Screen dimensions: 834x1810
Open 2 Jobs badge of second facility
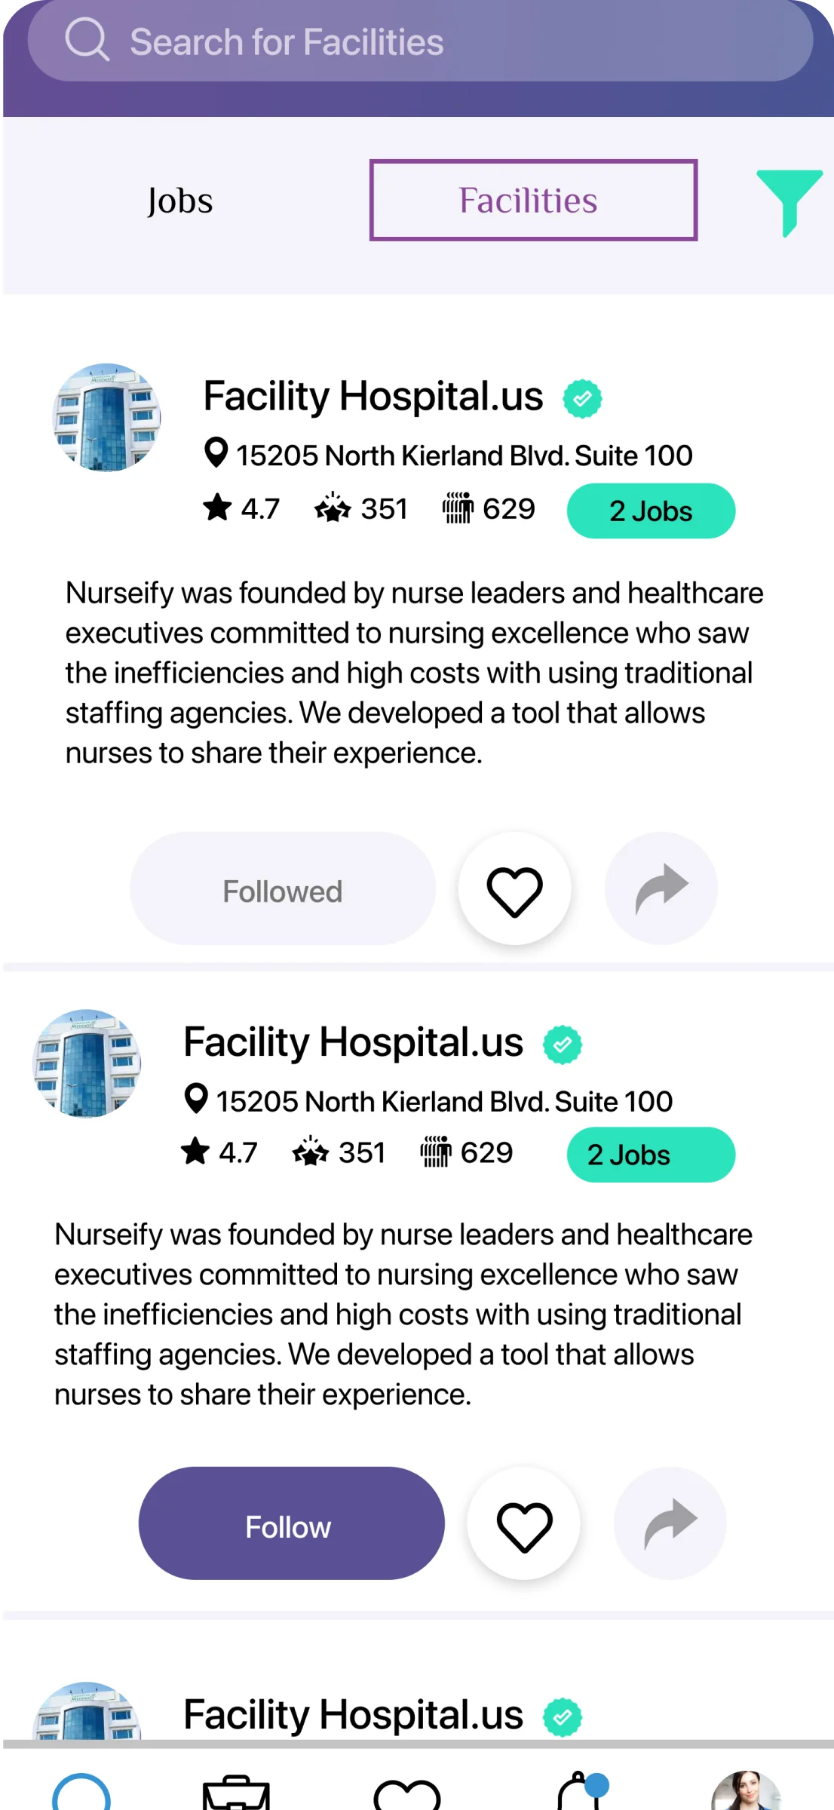[x=651, y=1155]
